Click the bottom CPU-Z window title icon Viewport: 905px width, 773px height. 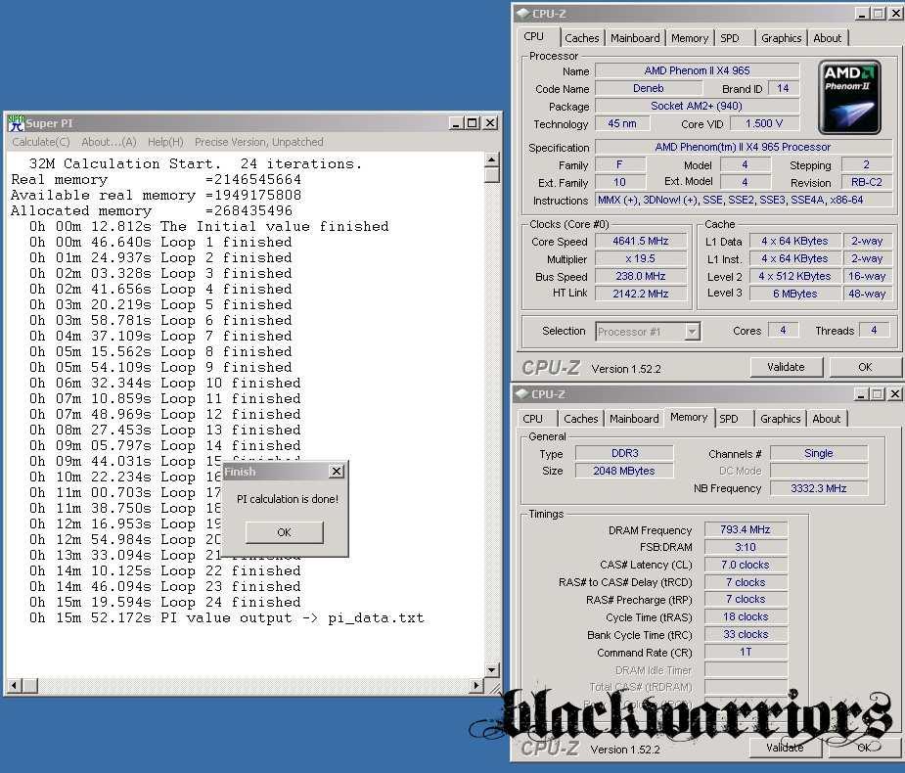tap(521, 393)
